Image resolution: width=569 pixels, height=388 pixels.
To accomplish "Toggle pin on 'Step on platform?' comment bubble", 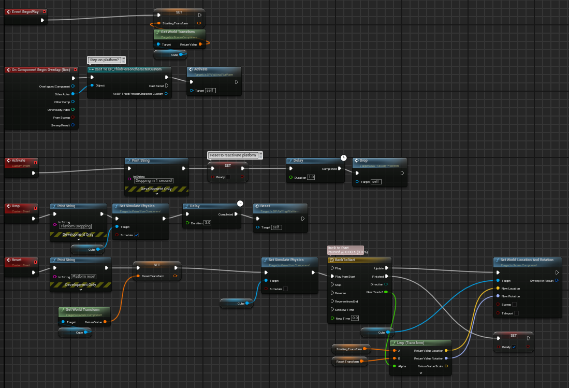I will coord(123,59).
